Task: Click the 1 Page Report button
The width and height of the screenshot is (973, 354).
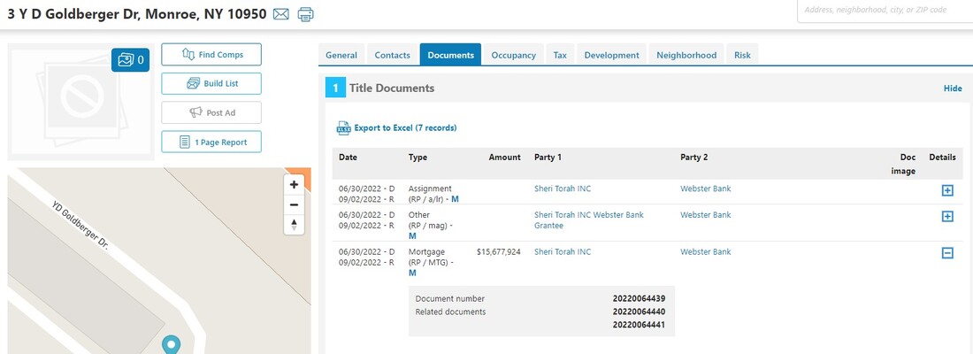Action: [211, 142]
